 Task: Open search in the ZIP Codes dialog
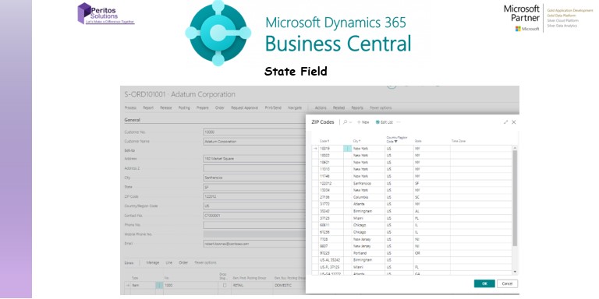(346, 122)
